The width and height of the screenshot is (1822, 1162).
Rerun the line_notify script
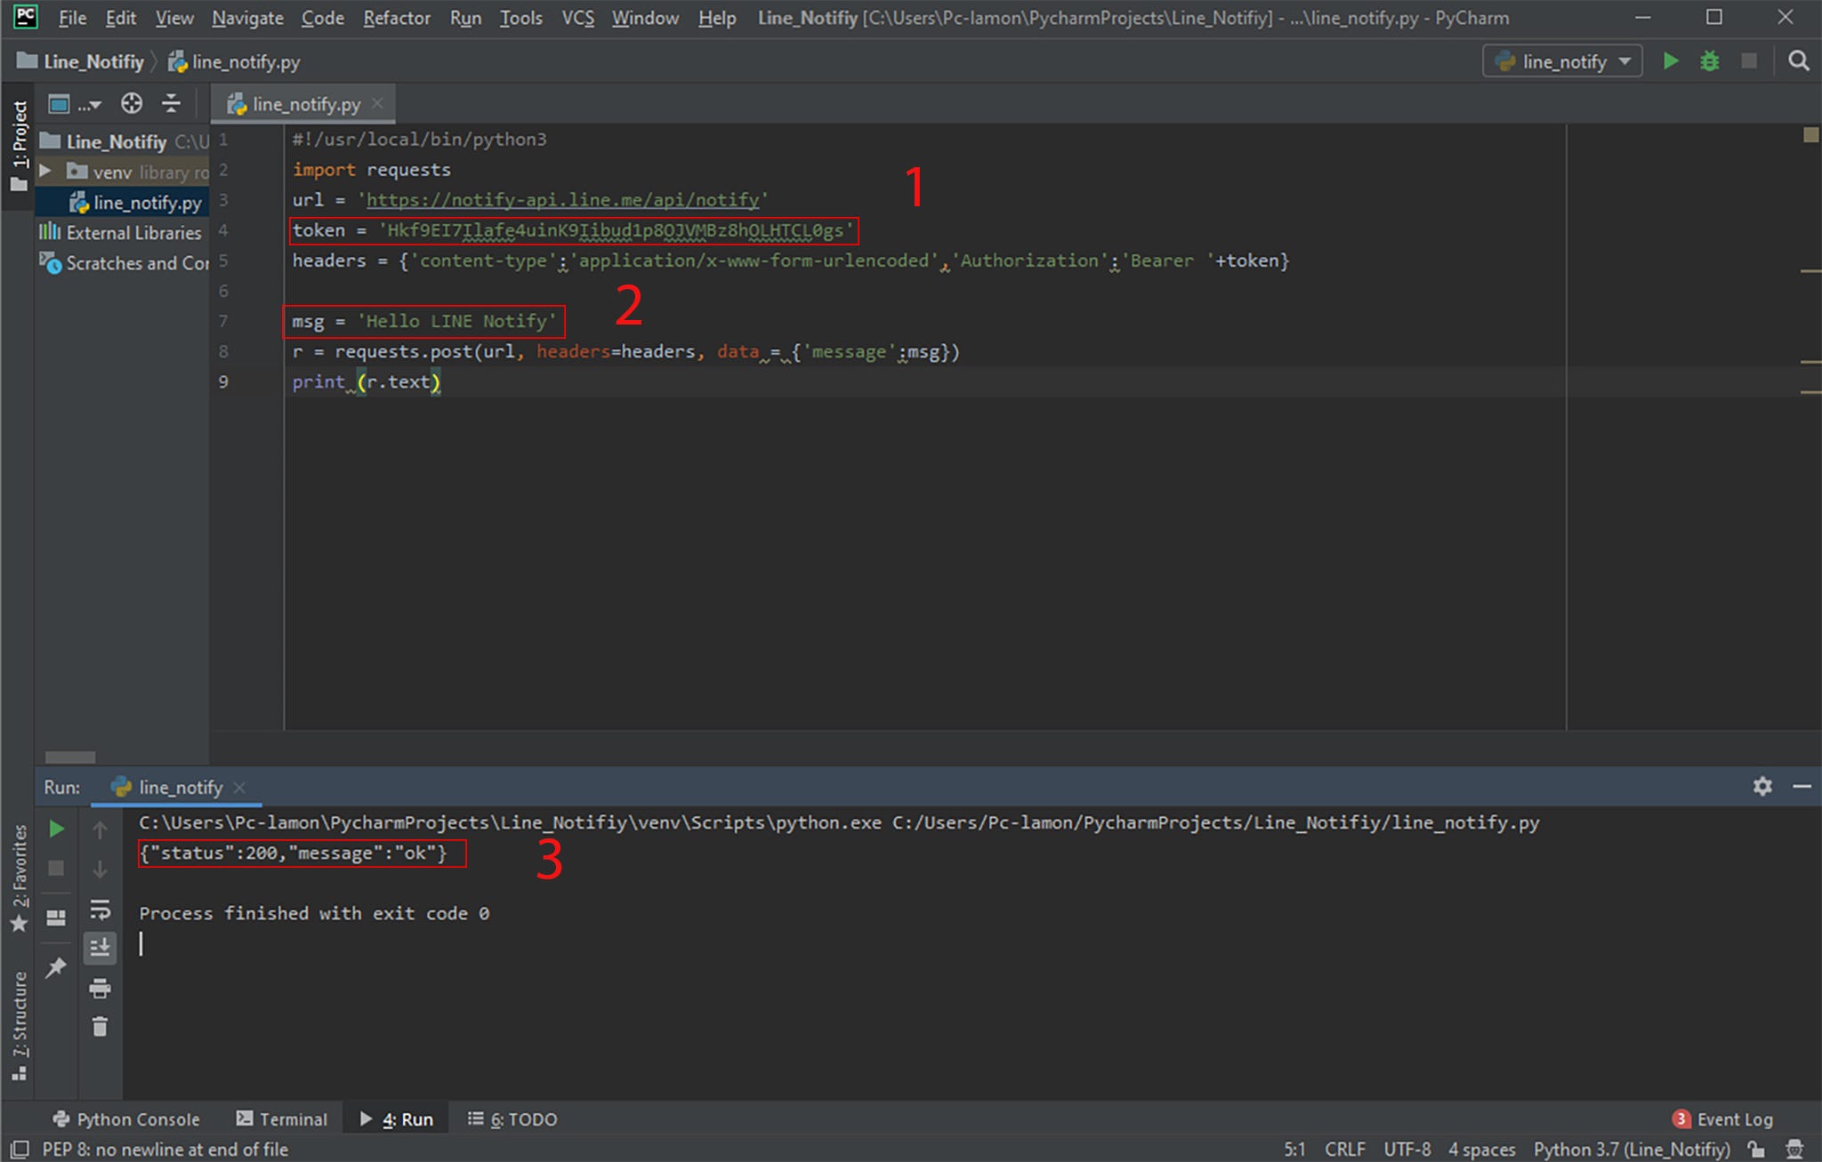(x=57, y=829)
